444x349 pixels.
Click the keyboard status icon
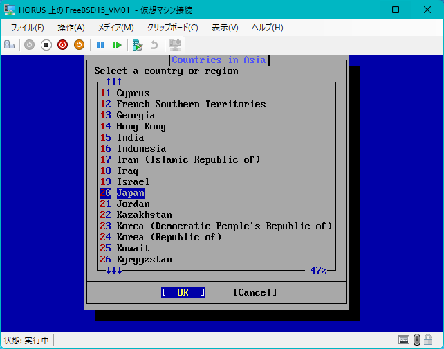point(403,339)
